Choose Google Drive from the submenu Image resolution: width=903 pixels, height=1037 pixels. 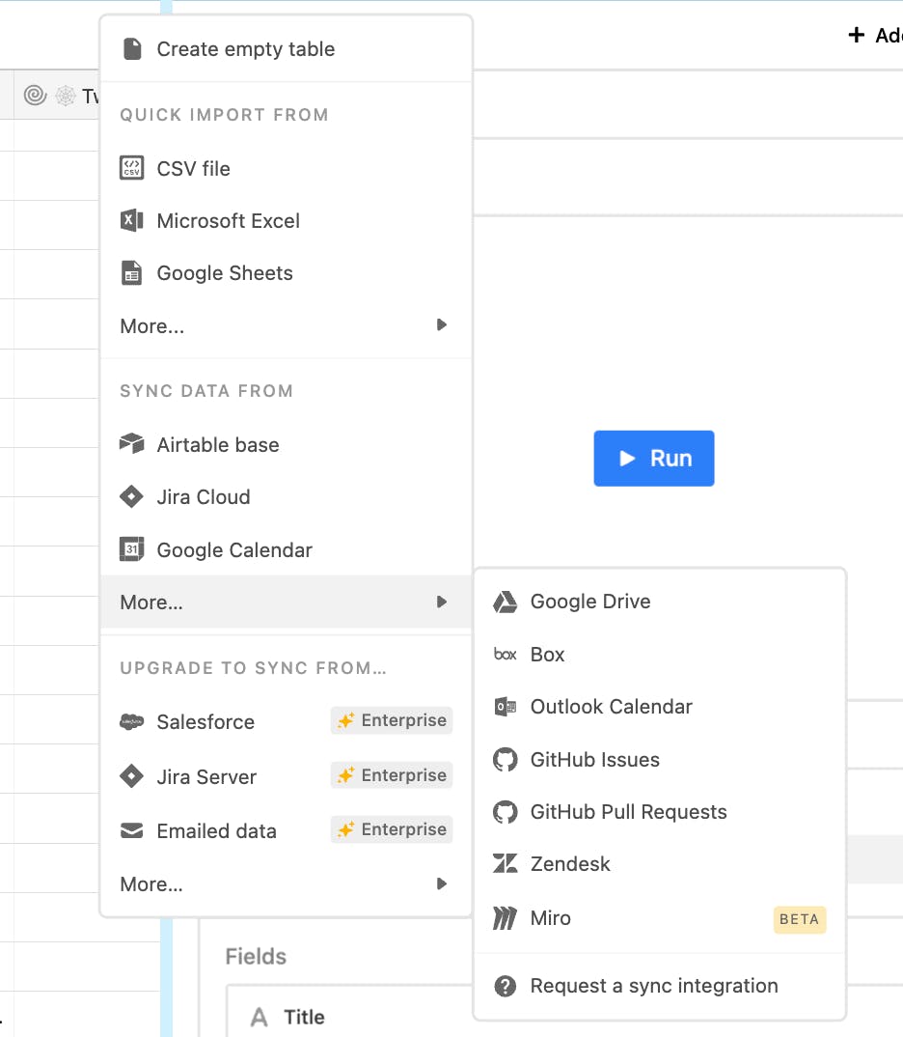(x=660, y=602)
